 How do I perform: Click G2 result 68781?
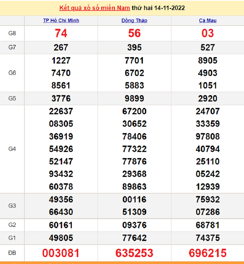[207, 225]
